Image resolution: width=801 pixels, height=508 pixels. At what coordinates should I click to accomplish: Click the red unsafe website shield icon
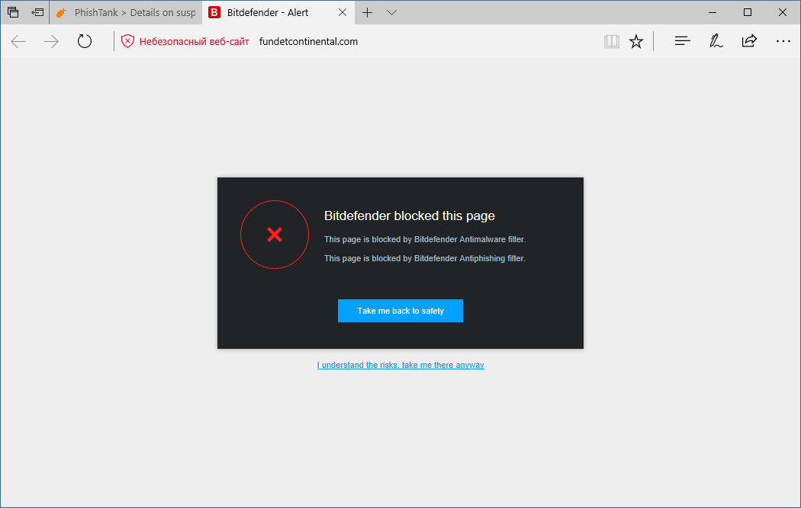[127, 41]
